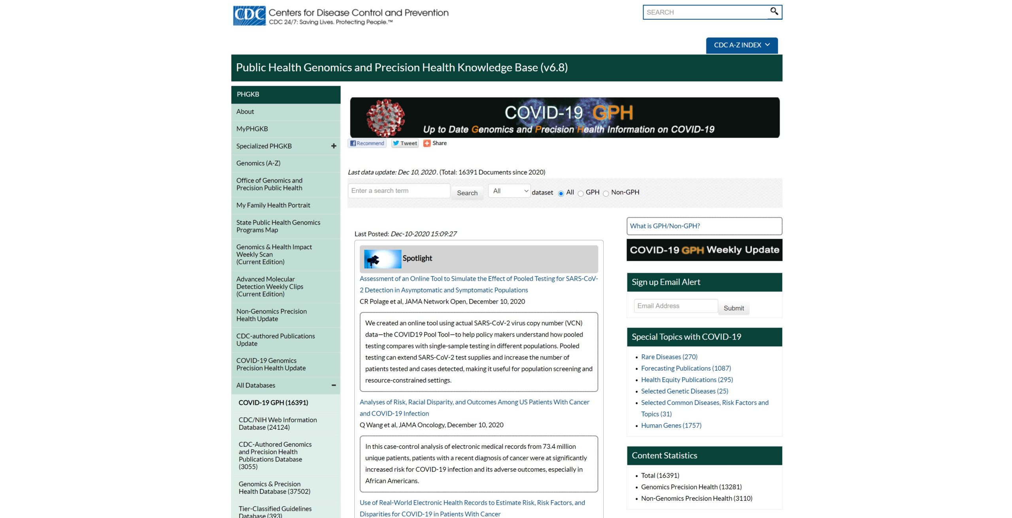Open the All category select box
Screen dimensions: 1012x518
pyautogui.click(x=509, y=191)
